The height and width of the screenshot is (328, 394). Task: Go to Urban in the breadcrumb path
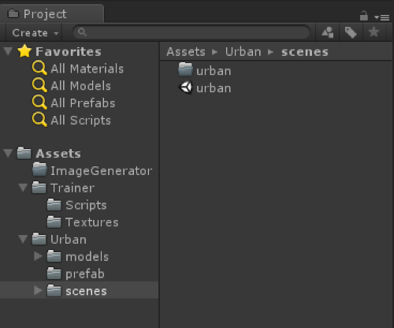click(x=243, y=52)
